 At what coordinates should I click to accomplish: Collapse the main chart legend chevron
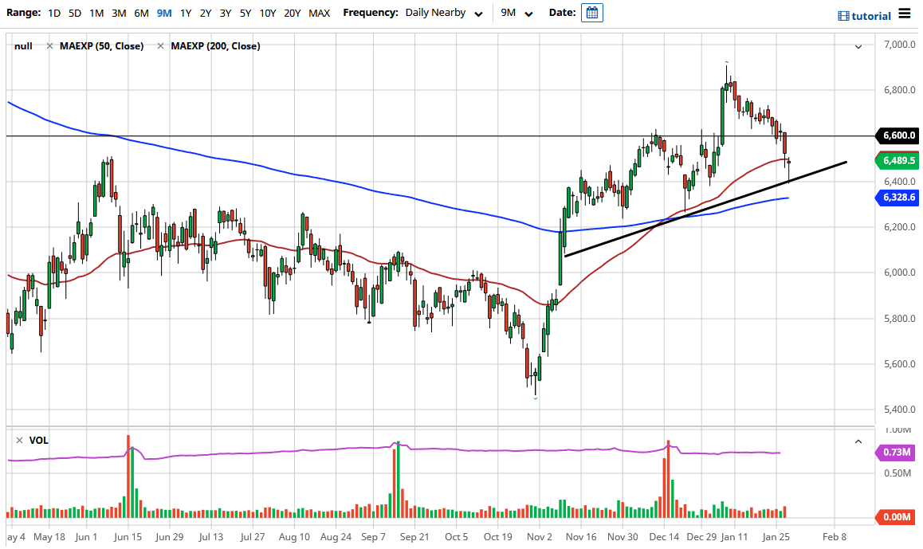click(x=858, y=46)
